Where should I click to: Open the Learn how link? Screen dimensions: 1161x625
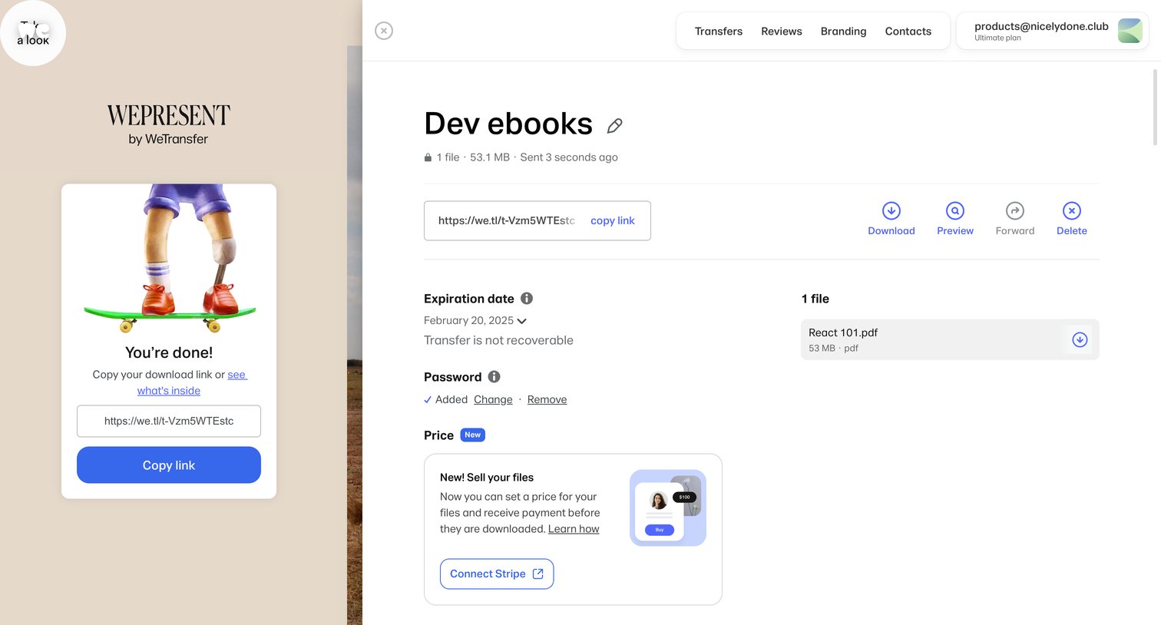[x=574, y=529]
